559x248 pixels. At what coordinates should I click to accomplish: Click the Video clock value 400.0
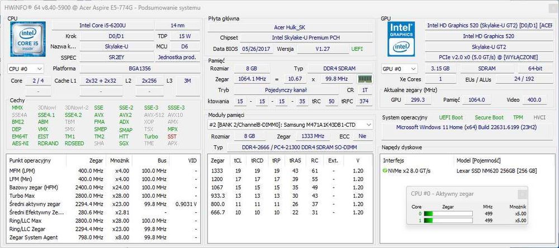(534, 100)
